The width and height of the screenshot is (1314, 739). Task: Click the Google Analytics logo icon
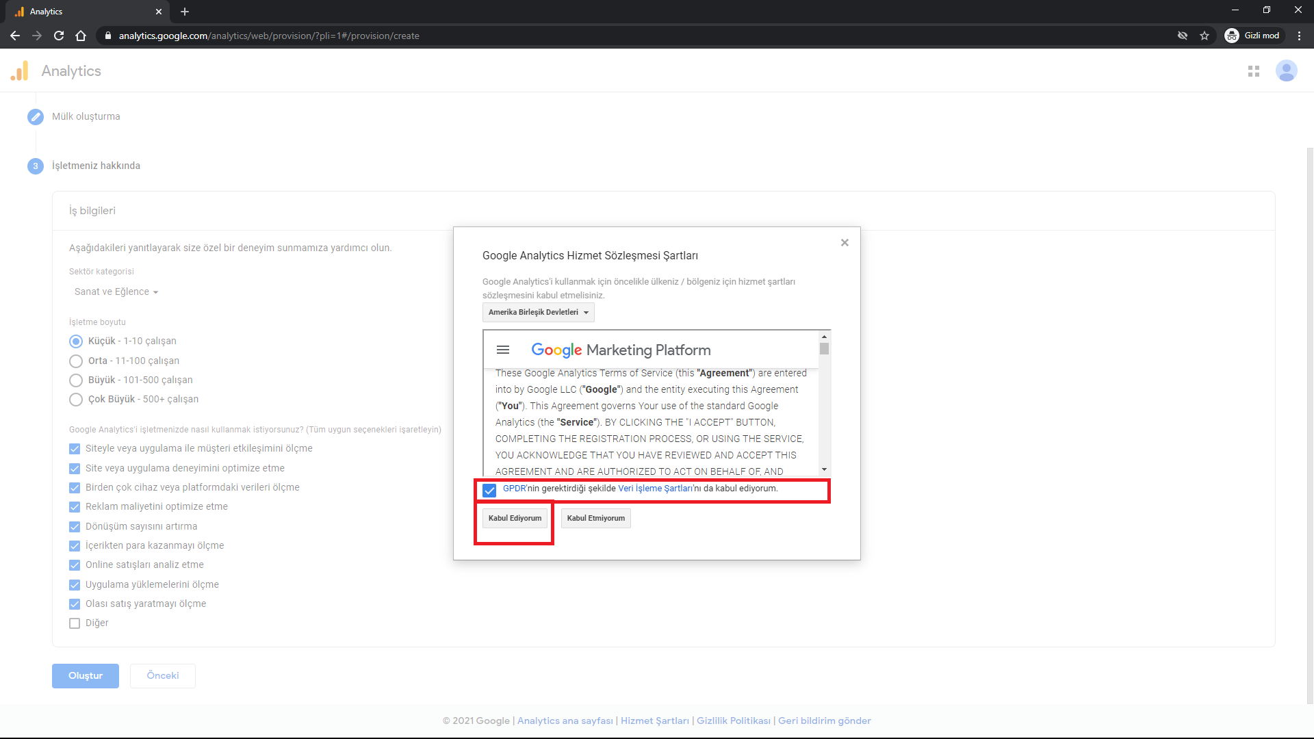(20, 70)
